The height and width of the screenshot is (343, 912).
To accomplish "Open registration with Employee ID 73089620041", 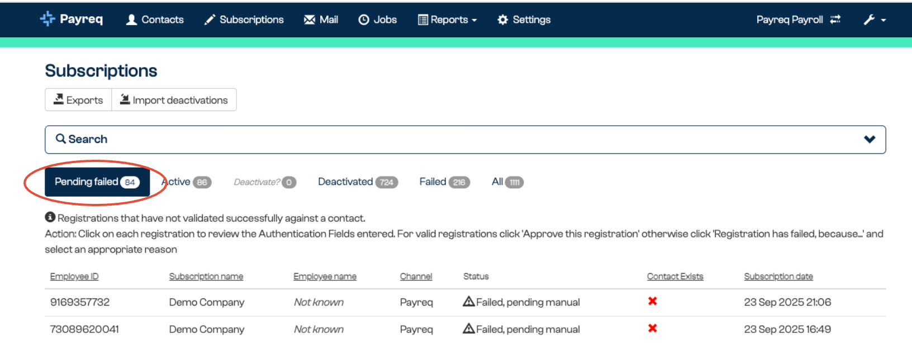I will [84, 330].
